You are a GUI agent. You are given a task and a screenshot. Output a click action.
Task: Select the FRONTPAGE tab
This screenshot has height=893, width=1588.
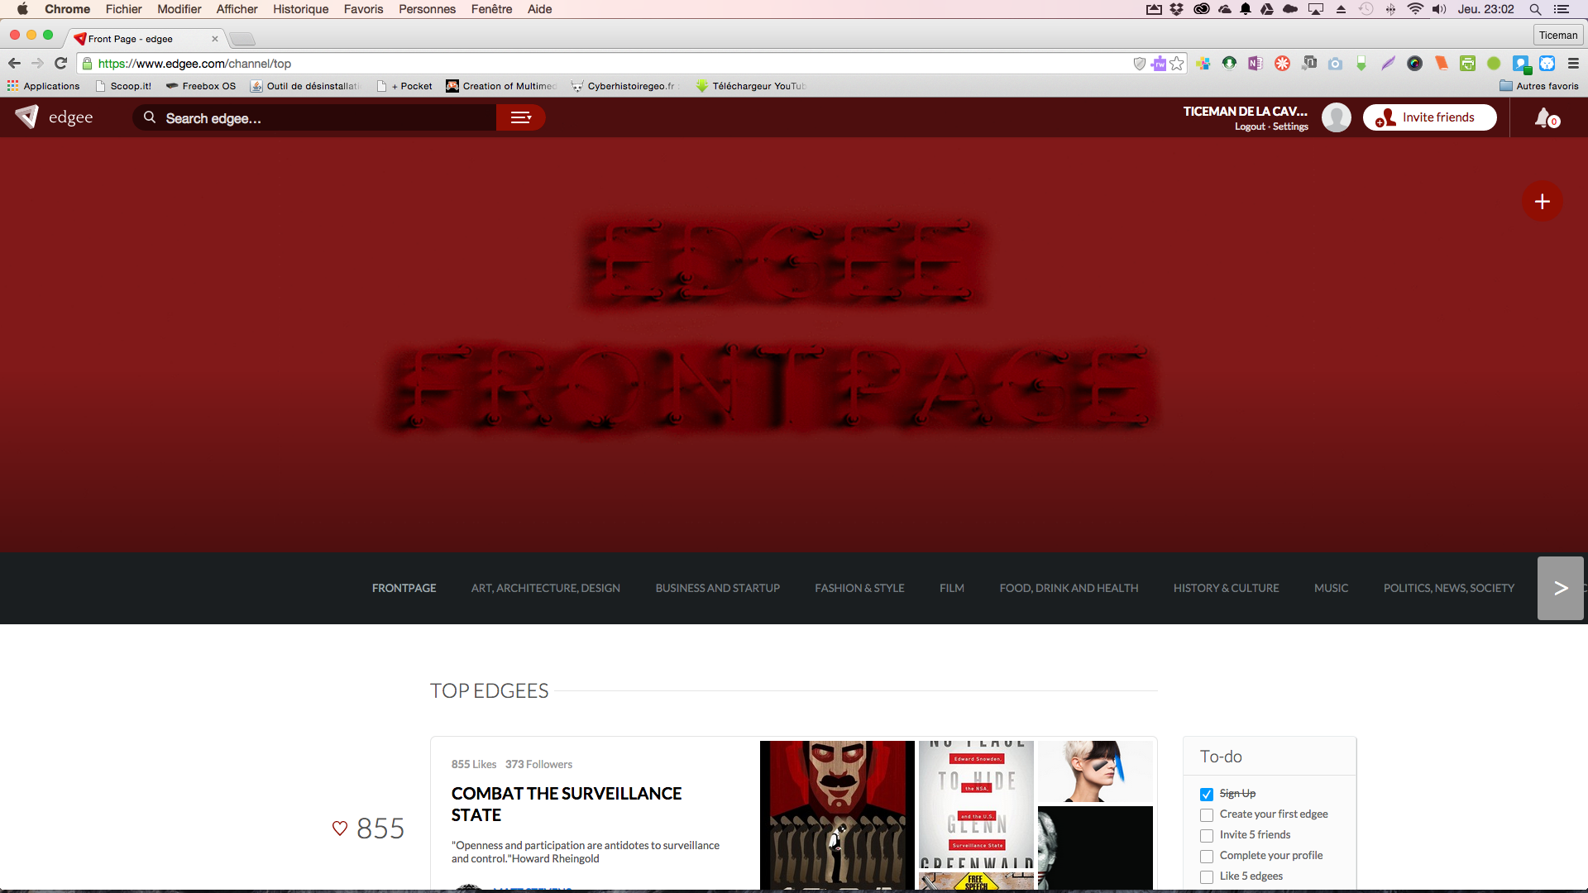pyautogui.click(x=404, y=588)
